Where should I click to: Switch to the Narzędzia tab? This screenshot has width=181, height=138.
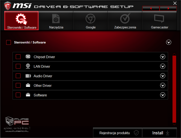click(x=56, y=21)
